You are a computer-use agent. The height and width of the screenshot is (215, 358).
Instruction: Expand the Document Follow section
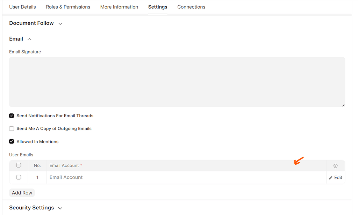pyautogui.click(x=60, y=23)
